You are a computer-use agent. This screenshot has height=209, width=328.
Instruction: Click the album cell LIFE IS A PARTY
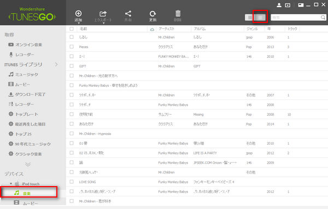[205, 153]
